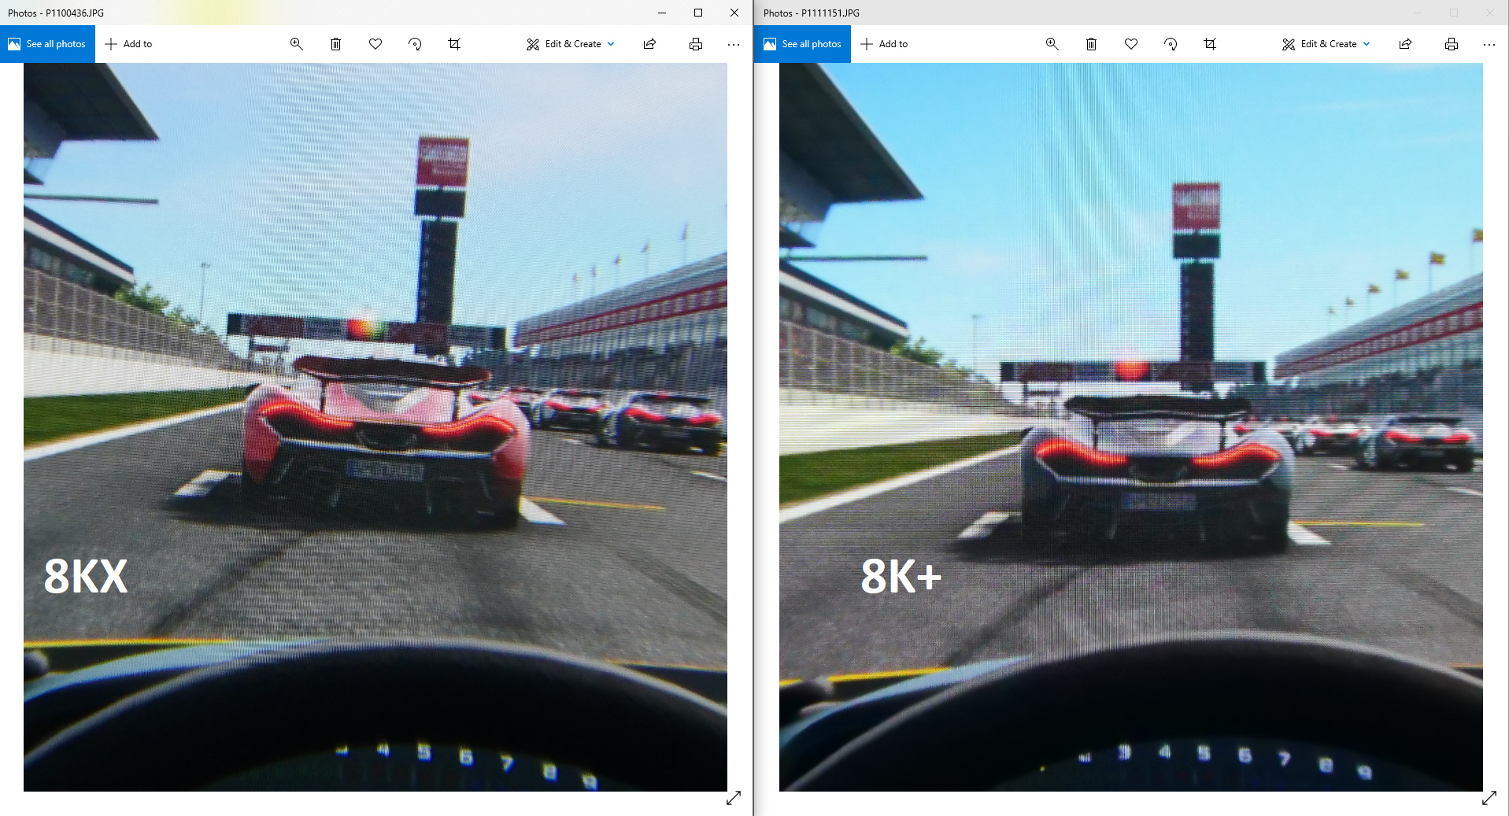Click the 8K+ photo in right window
The image size is (1509, 816).
(1131, 427)
